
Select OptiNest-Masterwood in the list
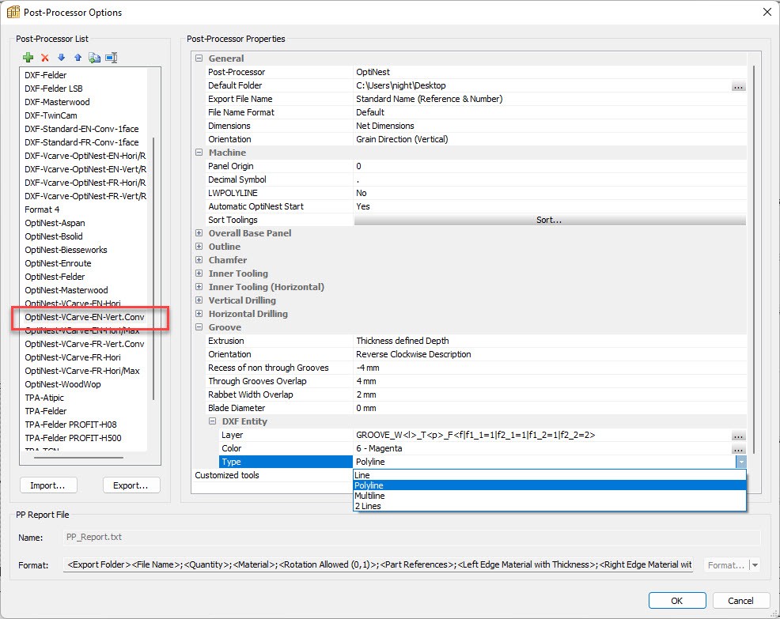(66, 290)
